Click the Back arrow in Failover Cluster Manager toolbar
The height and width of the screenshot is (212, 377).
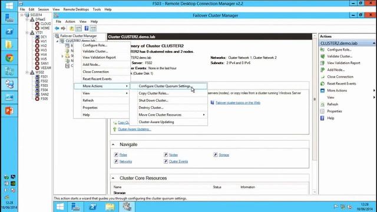tap(57, 28)
